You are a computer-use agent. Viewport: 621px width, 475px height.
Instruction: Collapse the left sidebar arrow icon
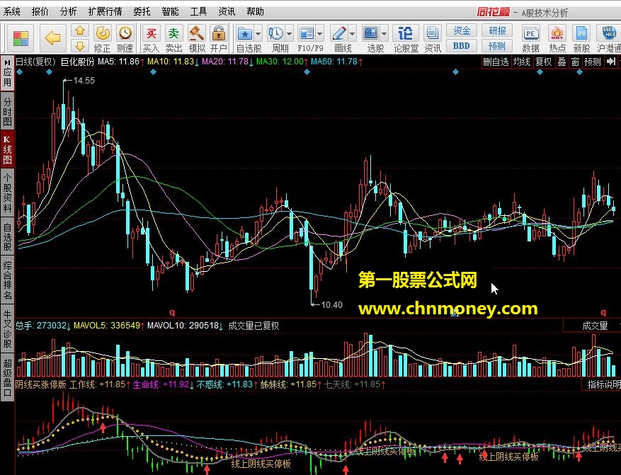click(x=7, y=62)
